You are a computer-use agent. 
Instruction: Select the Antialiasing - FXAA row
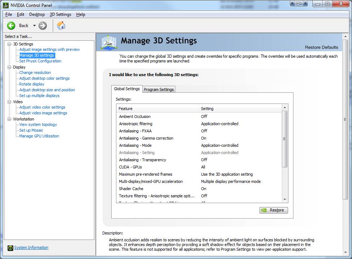pyautogui.click(x=199, y=131)
